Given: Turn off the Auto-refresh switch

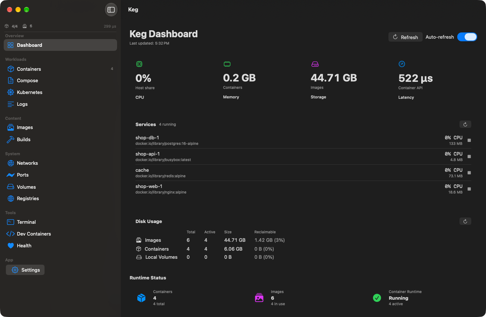Looking at the screenshot, I should (467, 37).
